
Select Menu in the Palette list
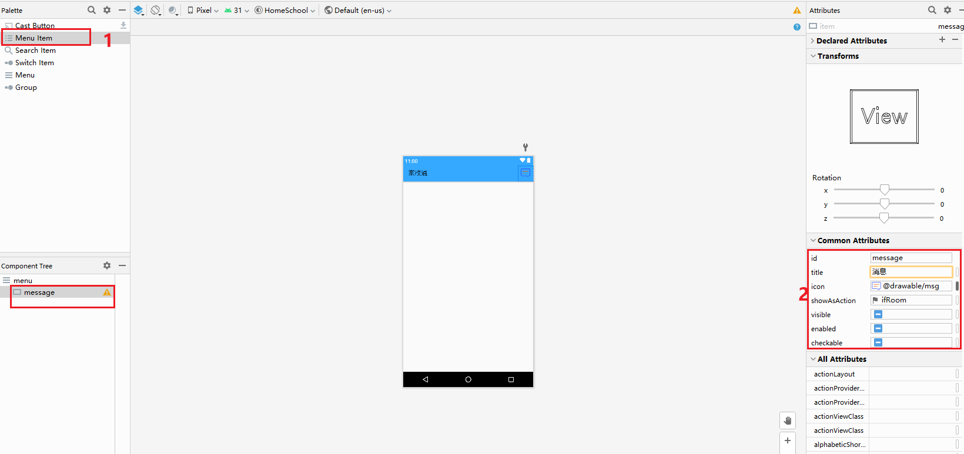25,75
